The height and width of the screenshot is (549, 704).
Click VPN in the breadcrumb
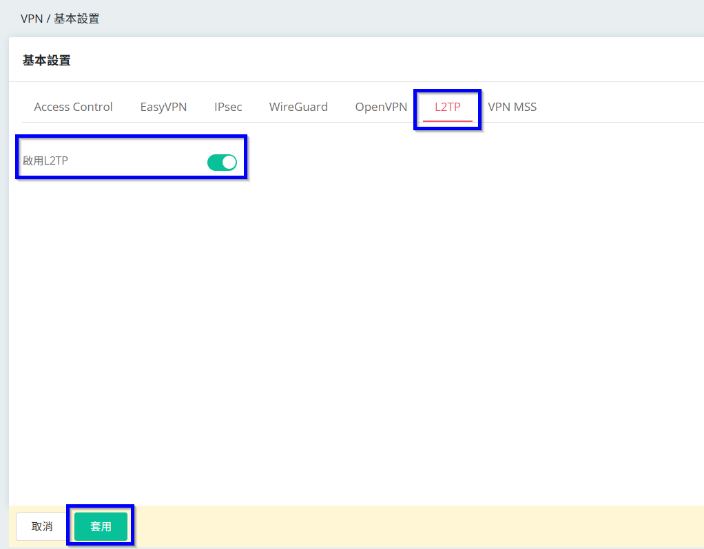pos(32,19)
